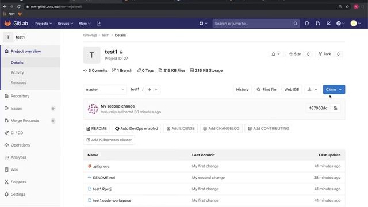The image size is (368, 207).
Task: Open the 0 Tags link
Action: pos(145,70)
